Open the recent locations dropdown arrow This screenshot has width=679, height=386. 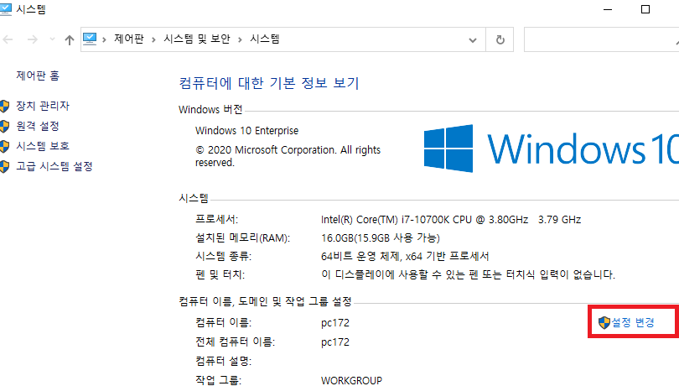pos(53,39)
